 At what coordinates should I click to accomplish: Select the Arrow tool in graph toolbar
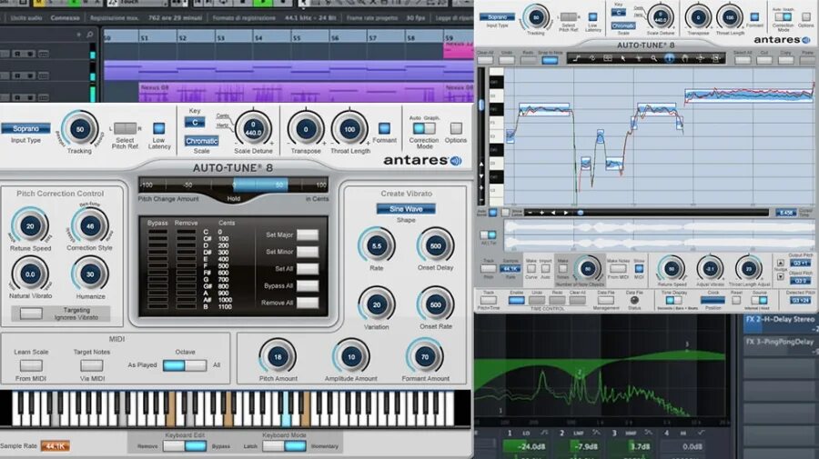pyautogui.click(x=623, y=59)
